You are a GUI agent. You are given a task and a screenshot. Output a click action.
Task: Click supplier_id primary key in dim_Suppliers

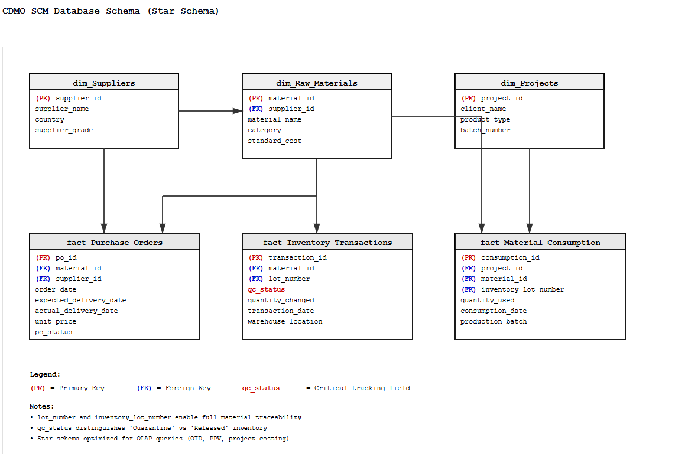(69, 98)
